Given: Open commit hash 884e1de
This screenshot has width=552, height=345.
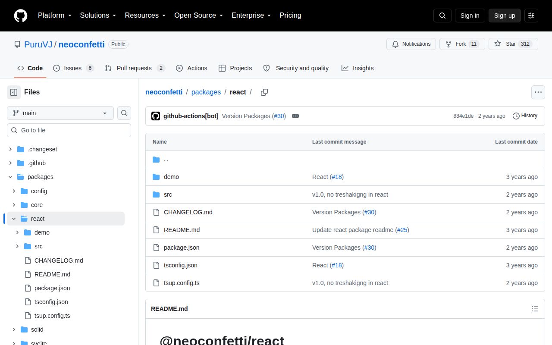Looking at the screenshot, I should [463, 116].
